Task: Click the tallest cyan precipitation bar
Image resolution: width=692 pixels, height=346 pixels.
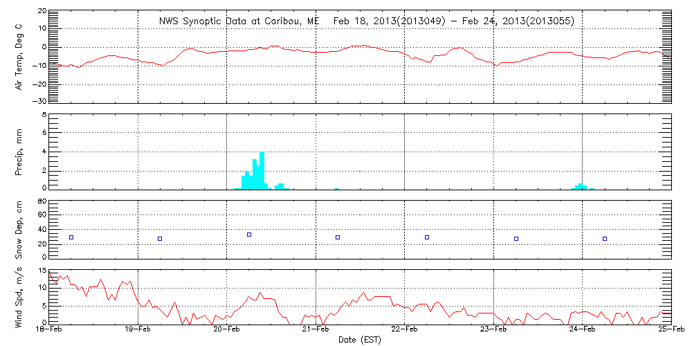Action: click(x=262, y=170)
